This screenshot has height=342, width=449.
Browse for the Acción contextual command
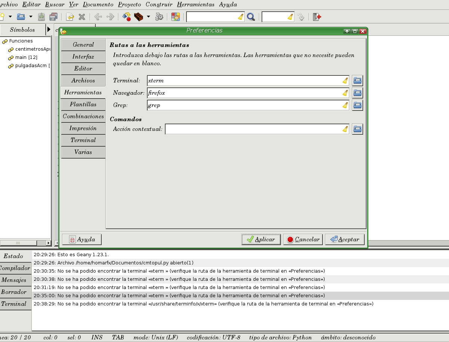point(357,129)
